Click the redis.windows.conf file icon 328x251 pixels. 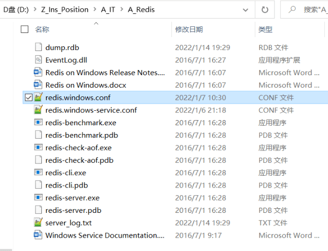tap(38, 97)
